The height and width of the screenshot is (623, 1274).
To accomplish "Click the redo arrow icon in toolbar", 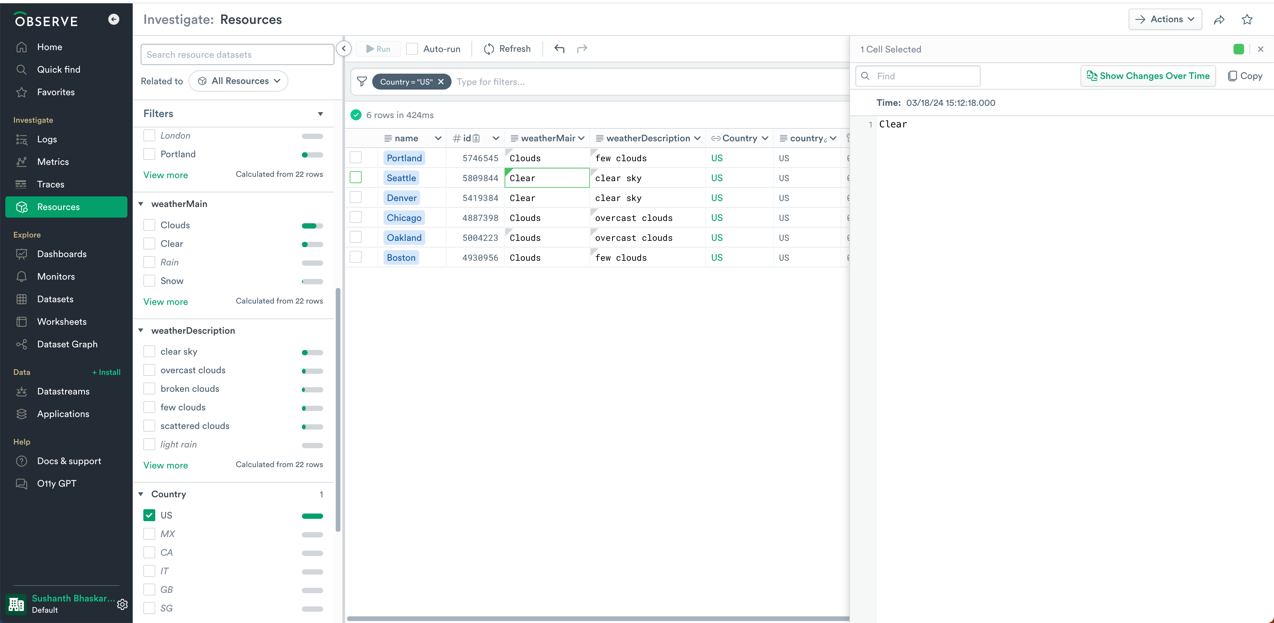I will point(582,48).
